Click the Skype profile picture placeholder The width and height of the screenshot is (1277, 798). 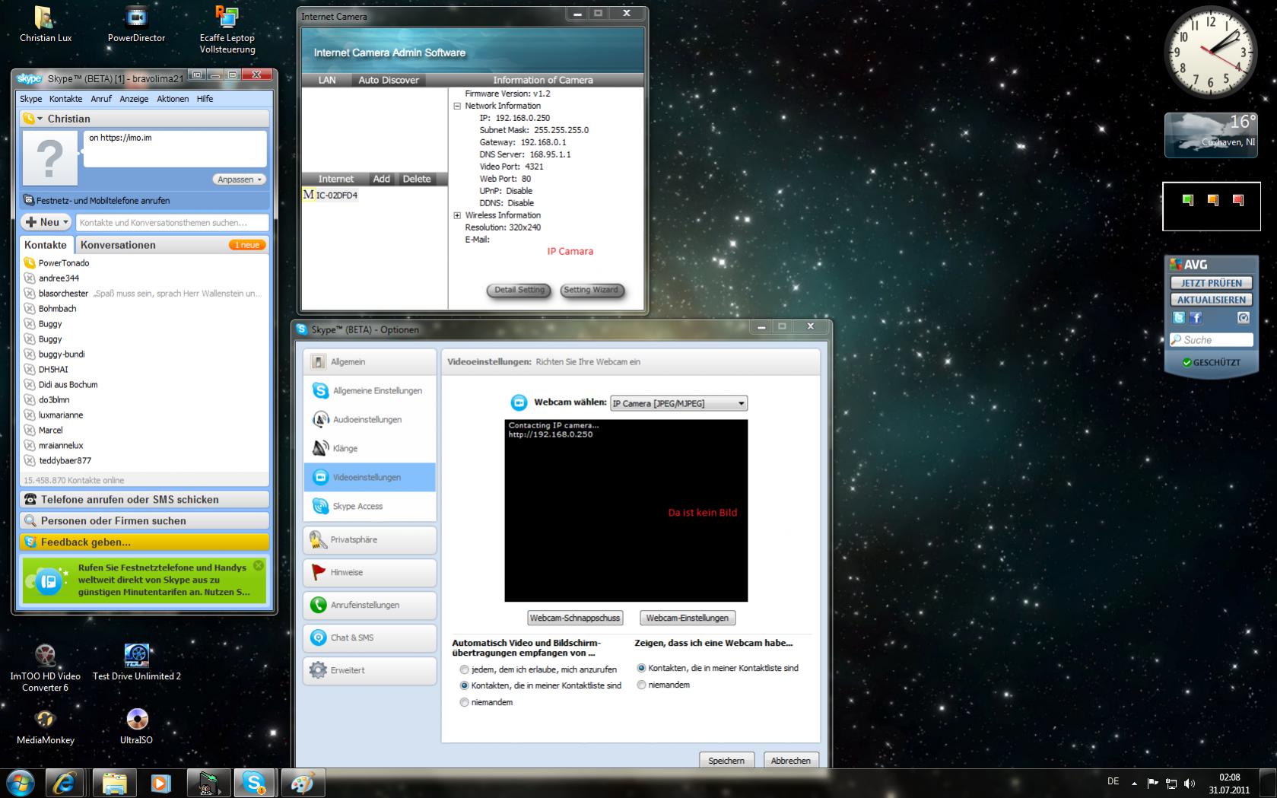point(50,157)
